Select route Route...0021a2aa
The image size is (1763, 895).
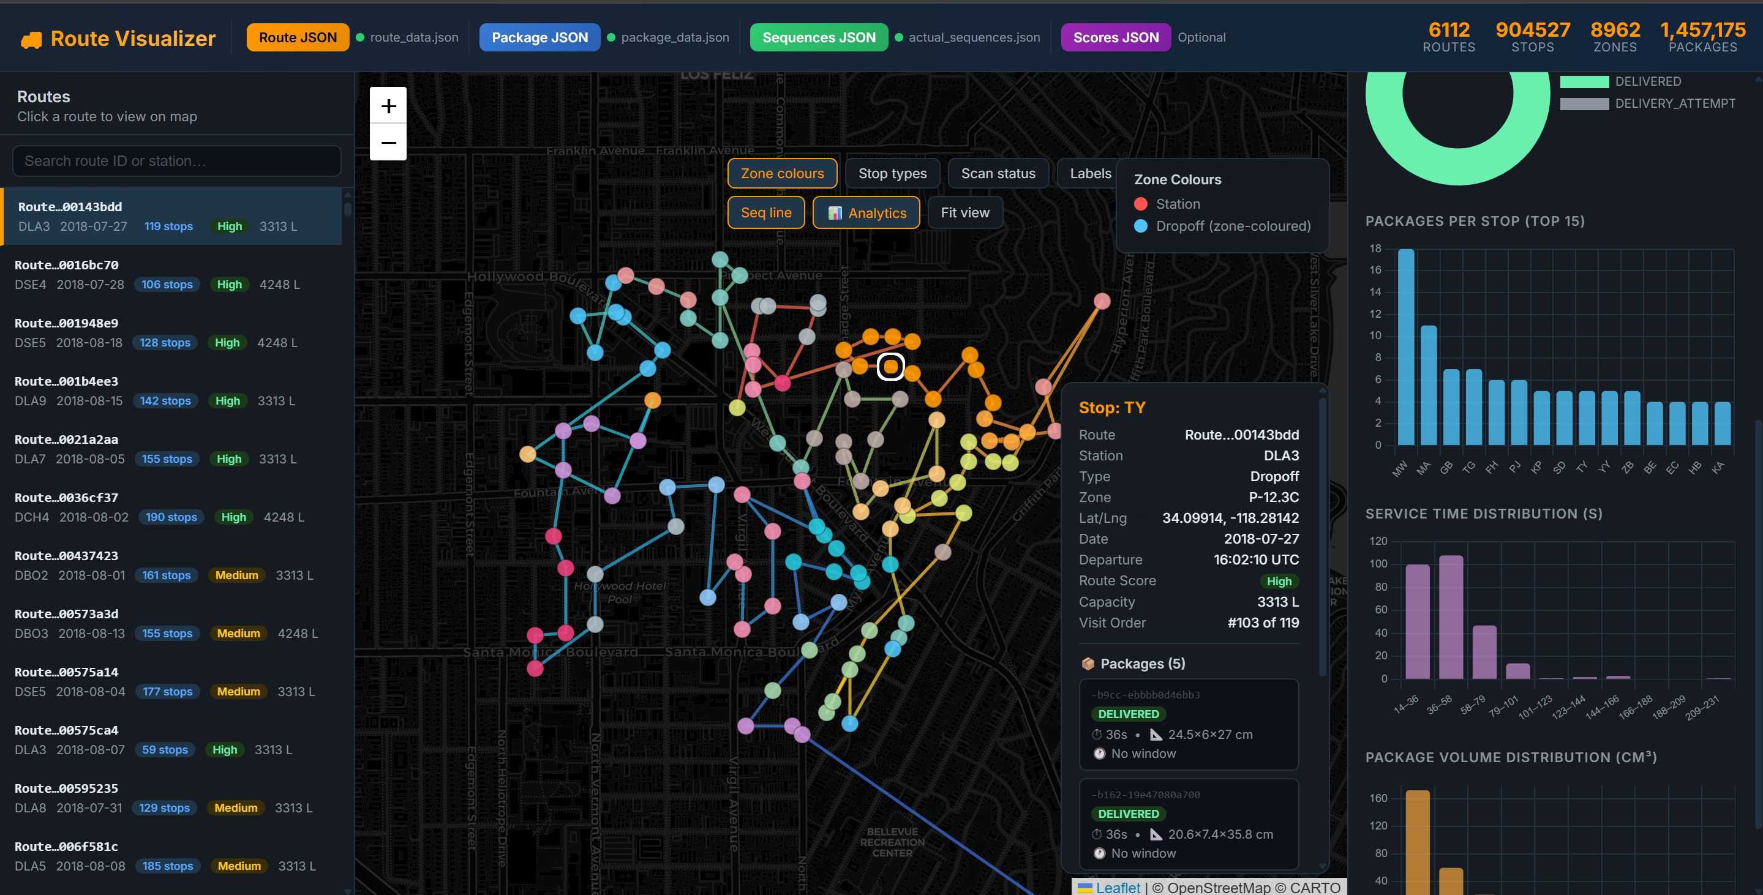point(172,449)
